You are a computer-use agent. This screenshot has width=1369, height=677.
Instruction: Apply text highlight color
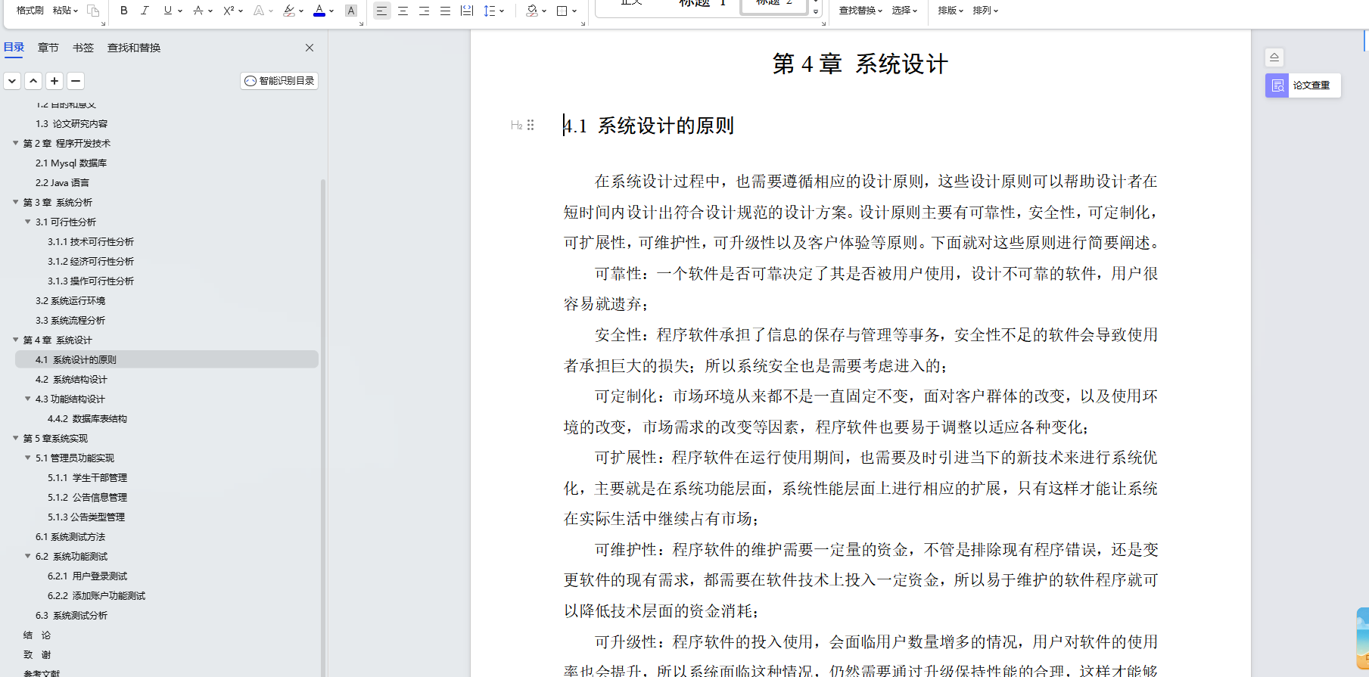(x=288, y=11)
